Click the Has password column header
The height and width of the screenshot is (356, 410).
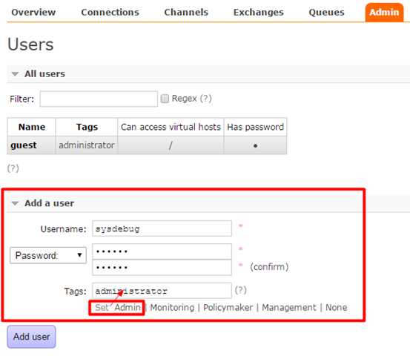pos(255,127)
